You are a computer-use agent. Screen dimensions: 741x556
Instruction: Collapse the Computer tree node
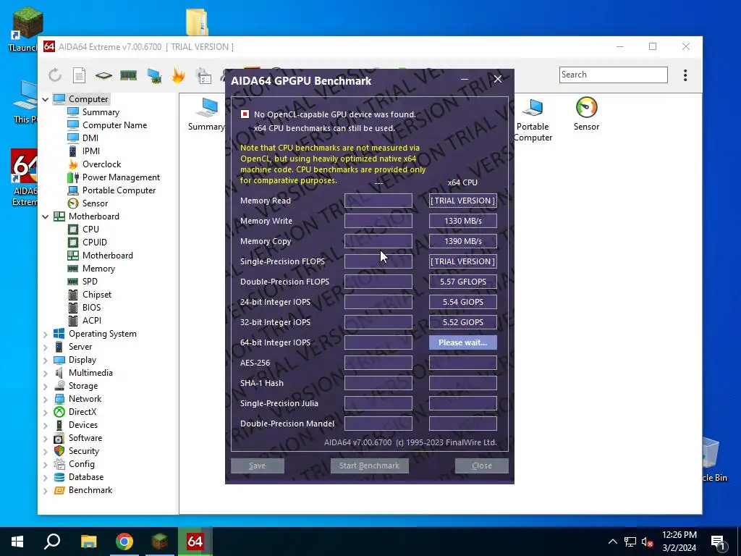click(46, 99)
